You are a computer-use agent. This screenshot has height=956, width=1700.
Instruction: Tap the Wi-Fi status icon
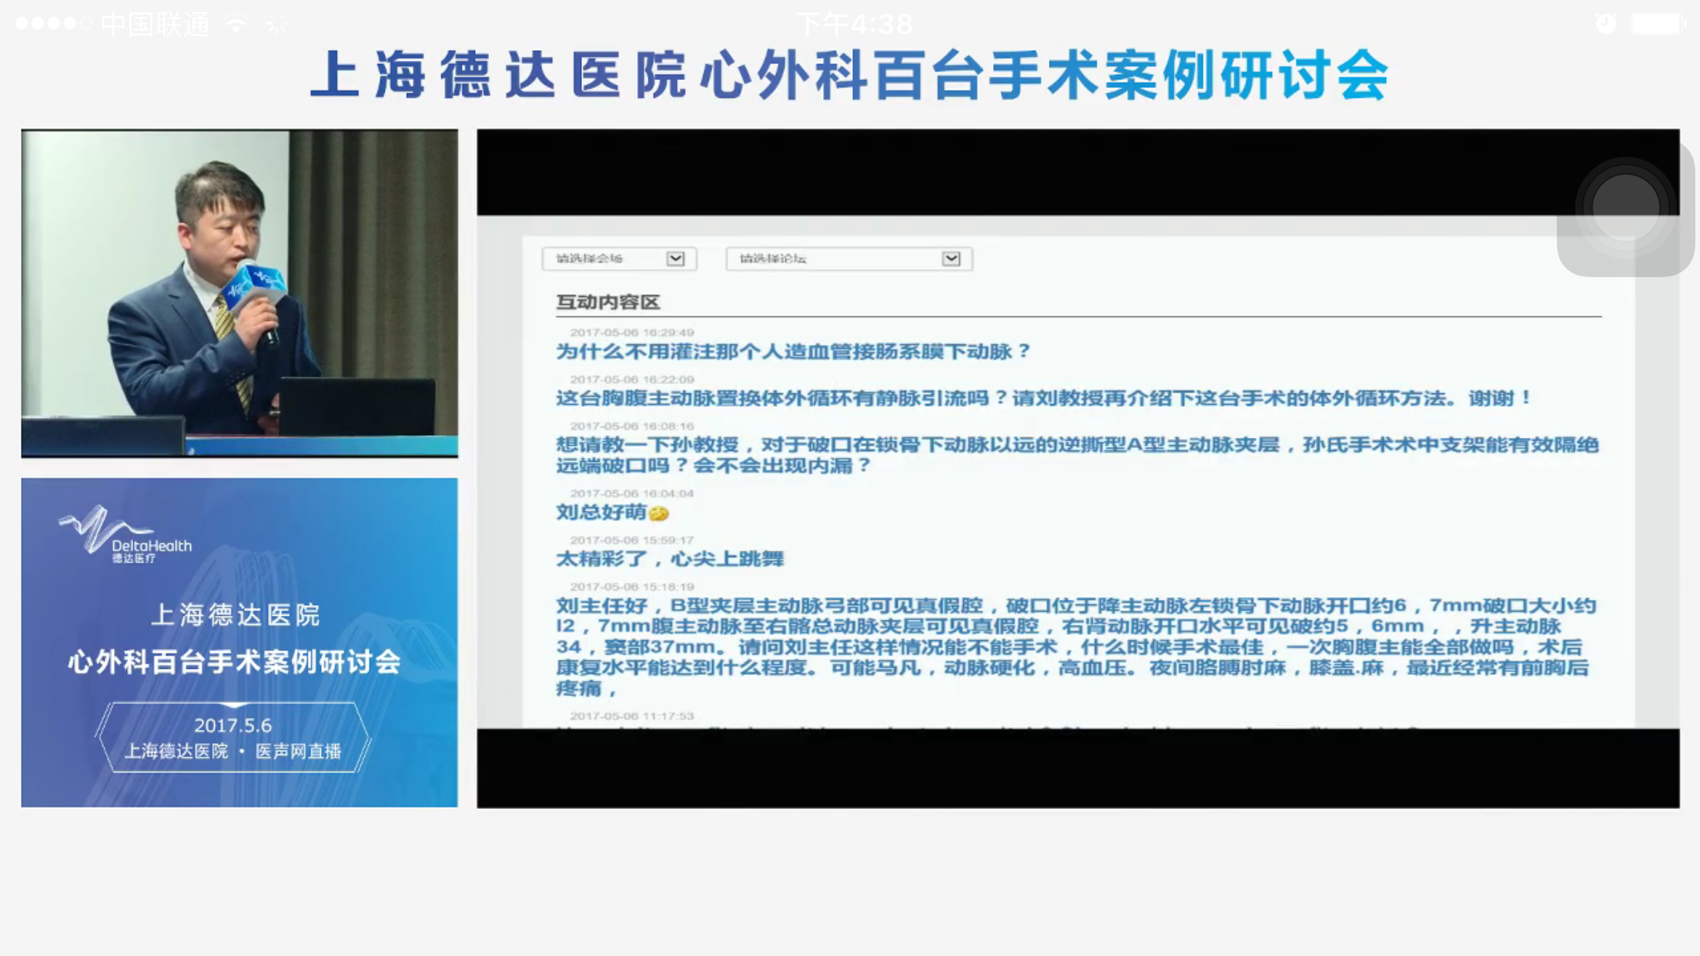coord(236,25)
